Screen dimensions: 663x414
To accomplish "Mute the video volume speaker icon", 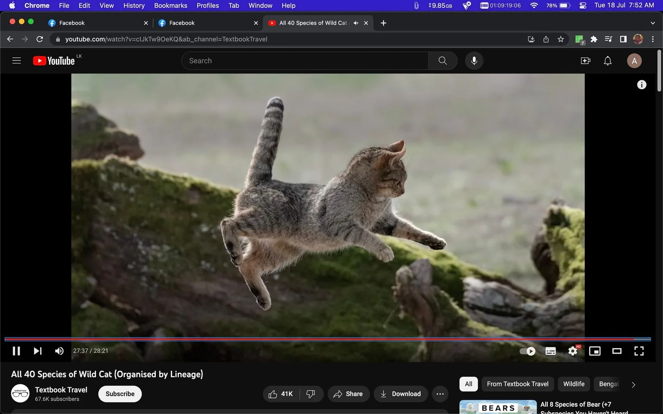I will click(59, 351).
